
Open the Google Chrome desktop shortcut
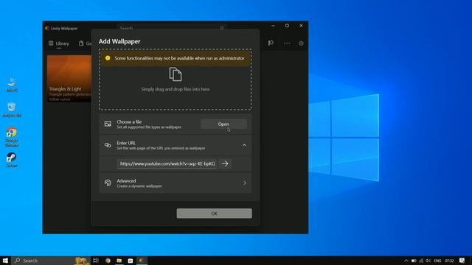point(12,137)
